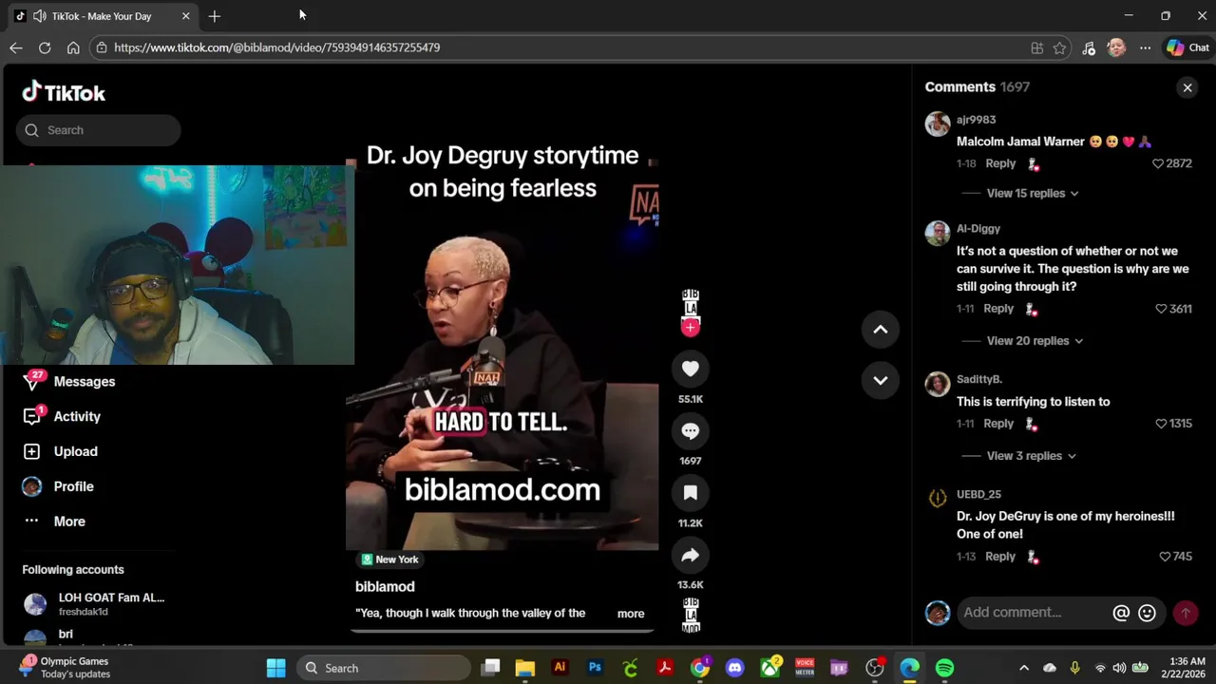Viewport: 1216px width, 684px height.
Task: Open the LOH GOAT Fam following account
Action: [x=94, y=604]
